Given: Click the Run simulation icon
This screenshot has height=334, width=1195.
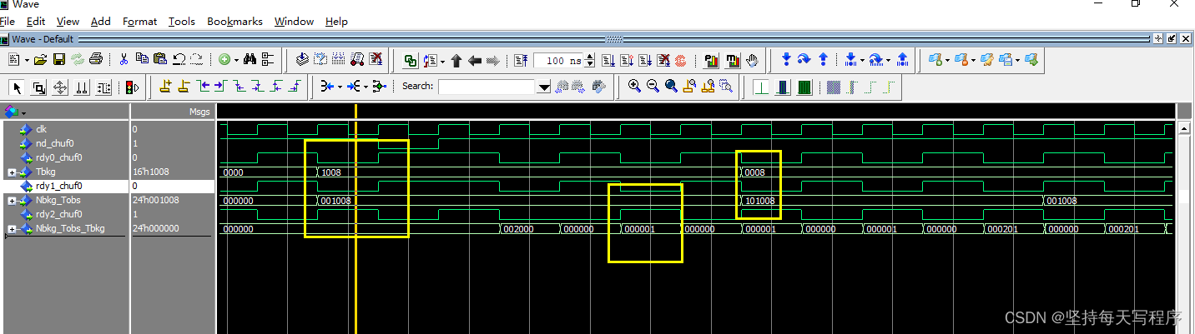Looking at the screenshot, I should click(608, 60).
